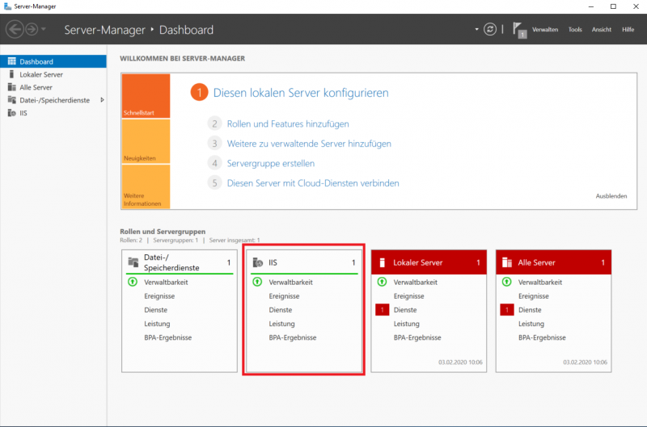
Task: Click 'Rollen und Features hinzufügen' link
Action: 288,123
